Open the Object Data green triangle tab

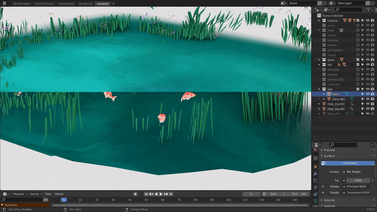click(x=315, y=201)
